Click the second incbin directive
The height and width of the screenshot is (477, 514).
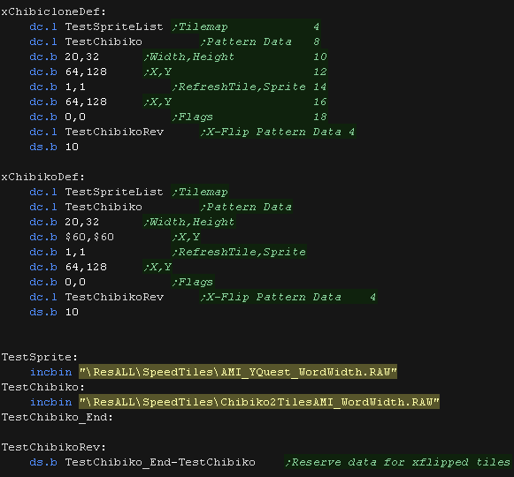coord(50,402)
